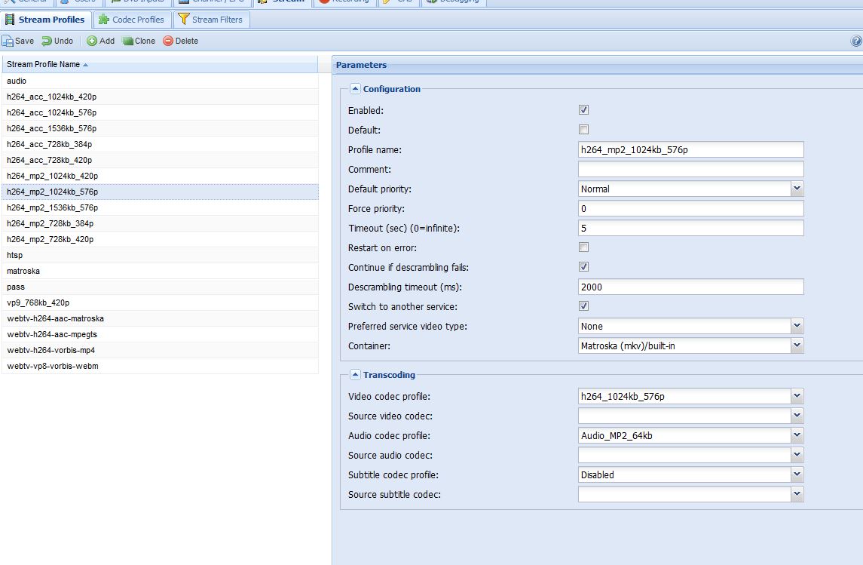The image size is (863, 565).
Task: Open Preferred service video type dropdown
Action: point(797,326)
